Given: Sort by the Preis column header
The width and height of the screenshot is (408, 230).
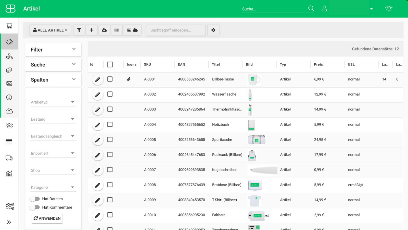Looking at the screenshot, I should [318, 64].
